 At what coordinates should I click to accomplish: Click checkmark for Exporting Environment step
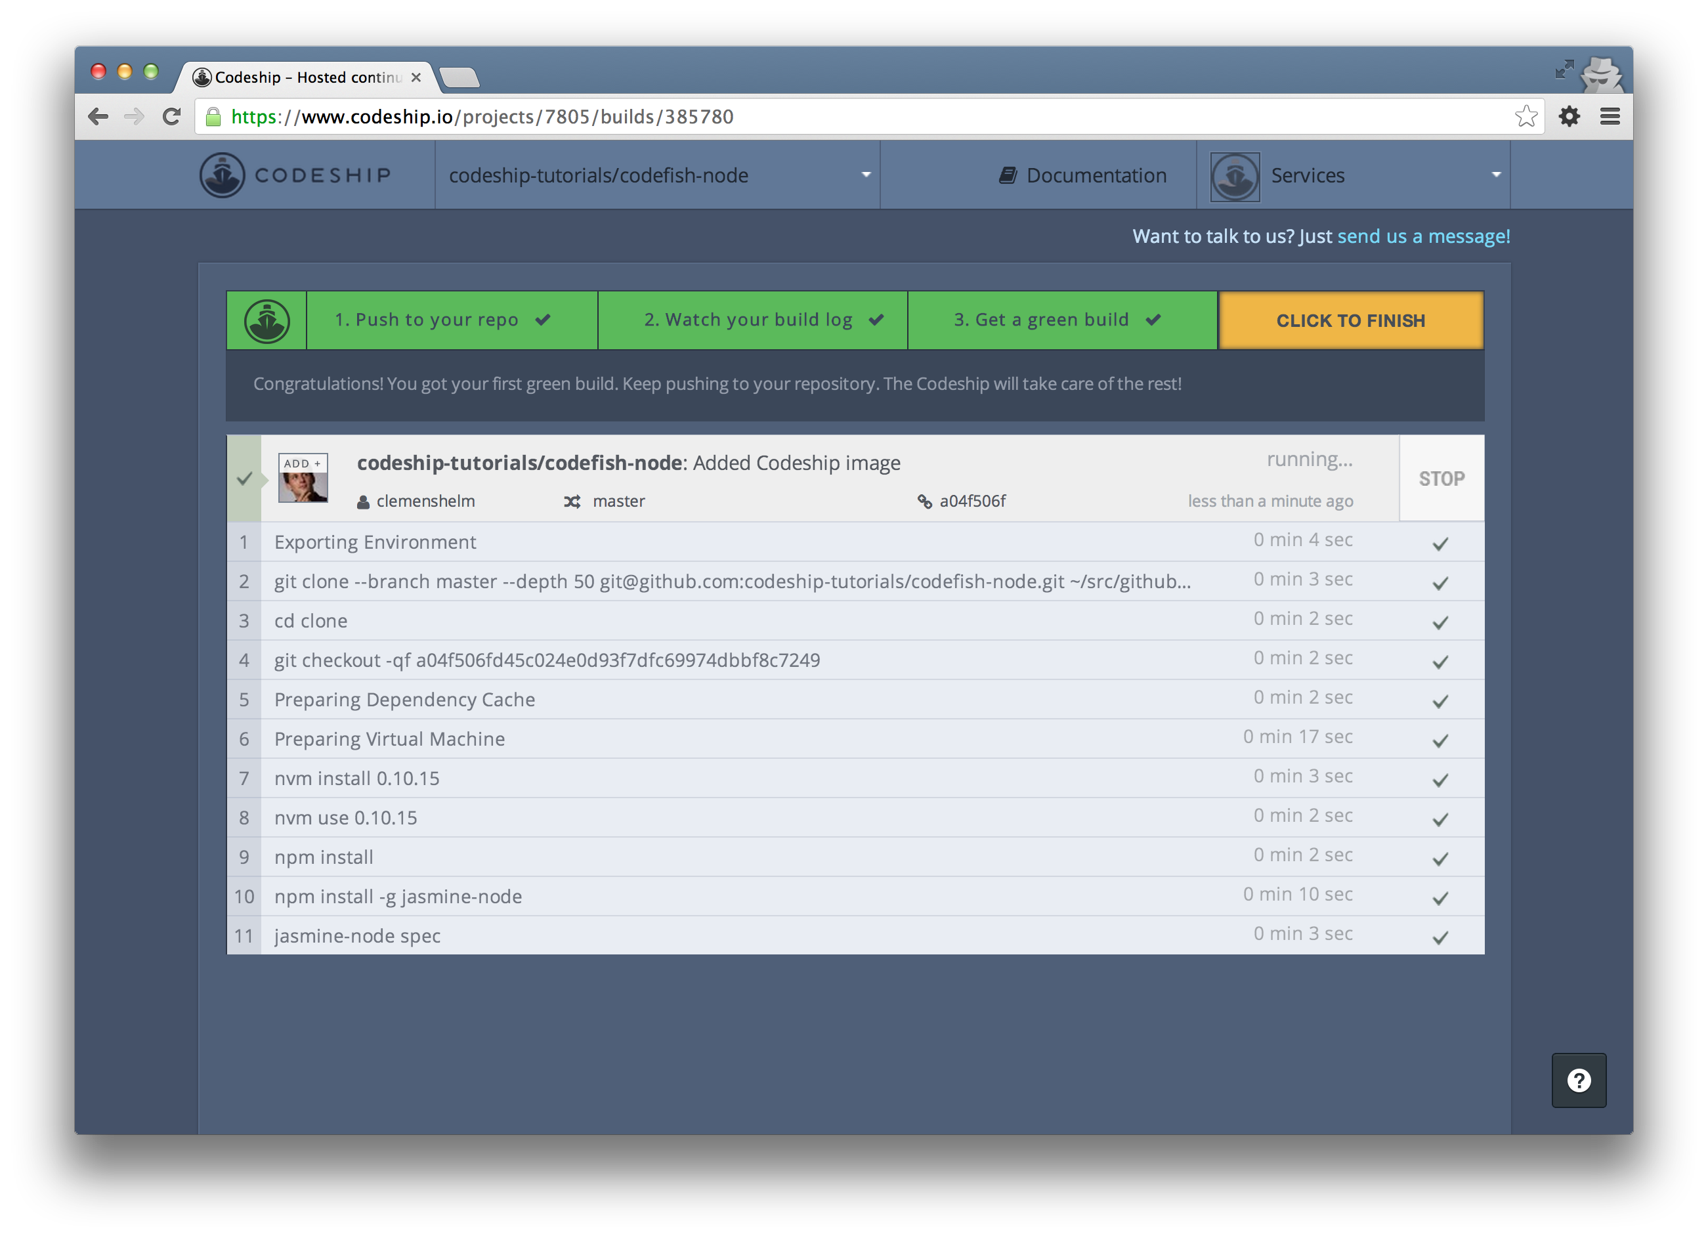pyautogui.click(x=1440, y=544)
